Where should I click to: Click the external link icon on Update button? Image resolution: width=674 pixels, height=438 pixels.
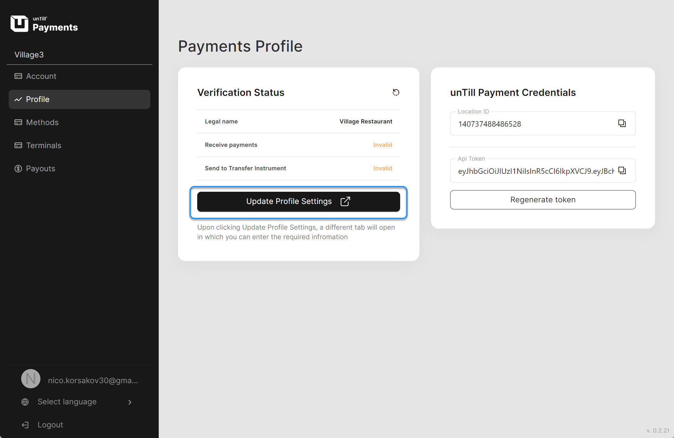(x=345, y=201)
